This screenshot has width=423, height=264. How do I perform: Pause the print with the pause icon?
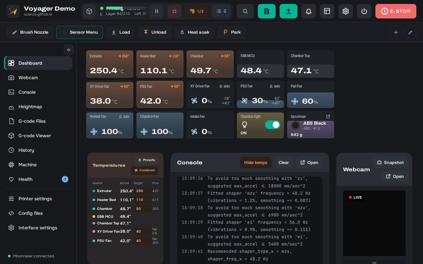coord(157,11)
